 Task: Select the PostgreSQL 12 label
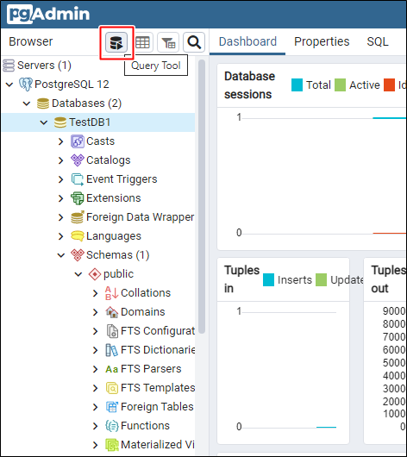pyautogui.click(x=72, y=85)
